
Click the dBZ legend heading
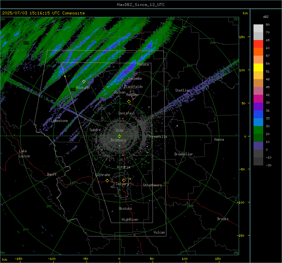[266, 17]
